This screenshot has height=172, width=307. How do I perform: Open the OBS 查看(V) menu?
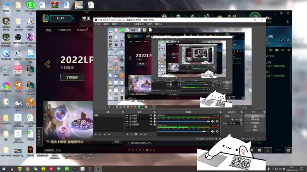115,24
